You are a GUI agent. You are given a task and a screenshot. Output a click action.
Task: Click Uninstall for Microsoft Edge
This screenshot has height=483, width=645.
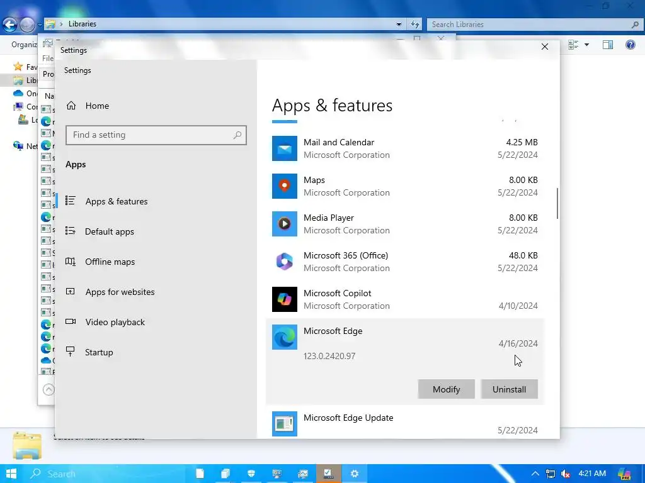click(509, 389)
